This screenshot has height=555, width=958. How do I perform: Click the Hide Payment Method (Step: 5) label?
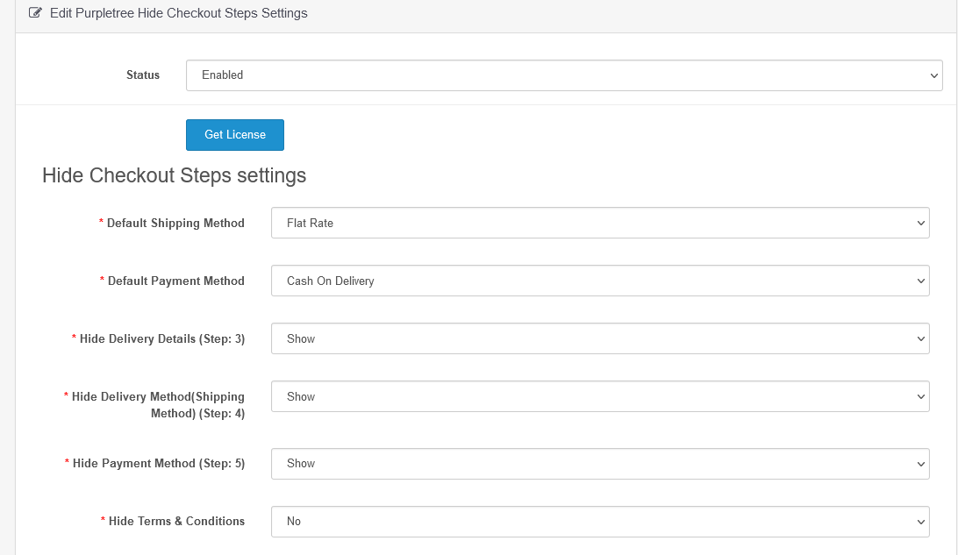(159, 464)
